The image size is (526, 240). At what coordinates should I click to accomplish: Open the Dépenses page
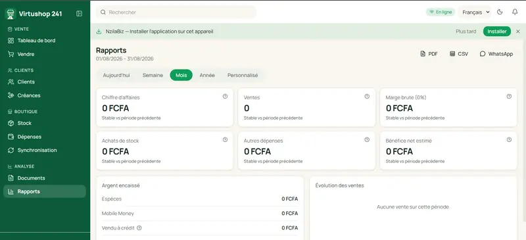coord(45,137)
